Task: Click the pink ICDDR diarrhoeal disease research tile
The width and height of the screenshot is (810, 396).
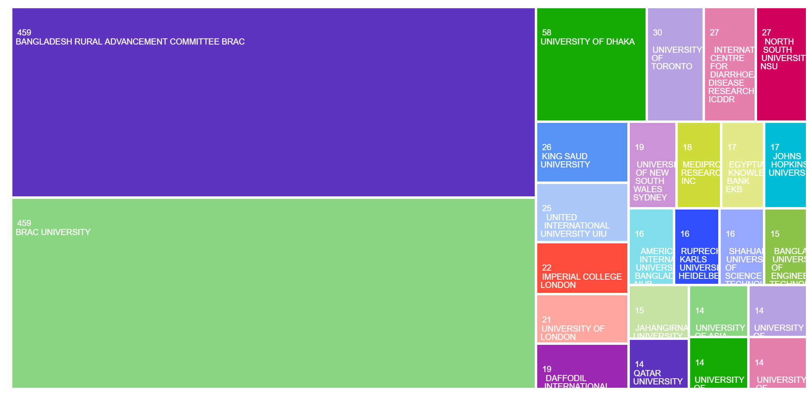Action: [x=729, y=64]
